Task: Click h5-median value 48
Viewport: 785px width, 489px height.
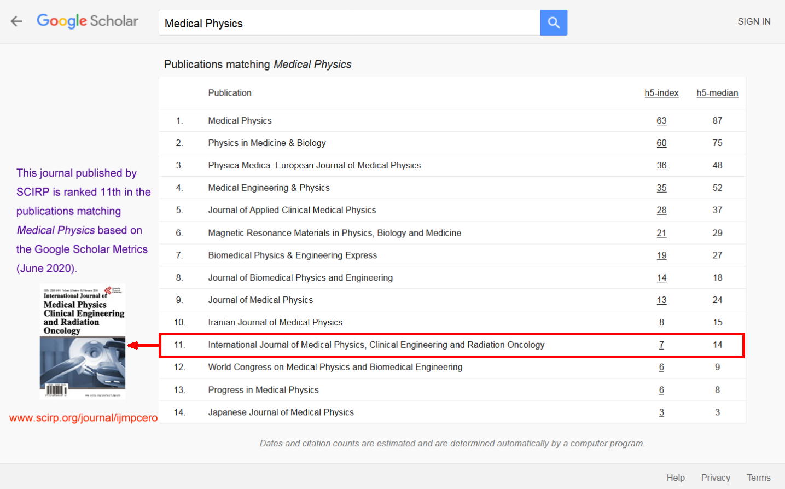Action: point(717,166)
